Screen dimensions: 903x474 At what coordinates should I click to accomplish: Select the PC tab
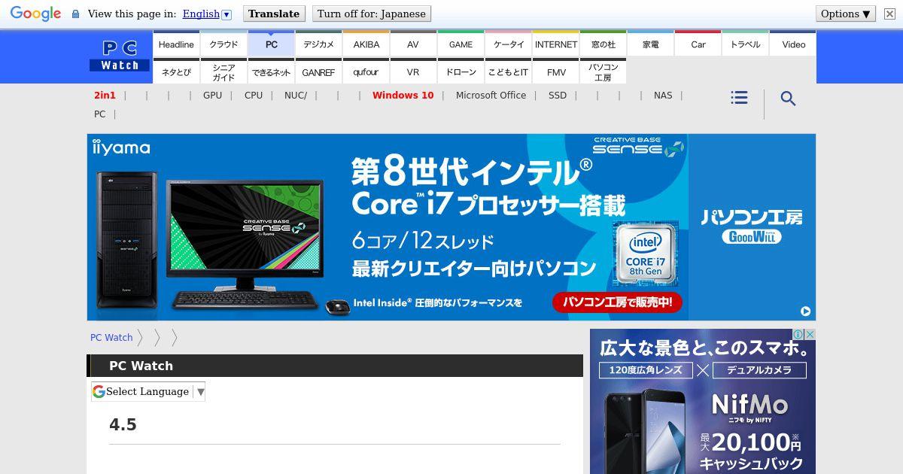(271, 44)
